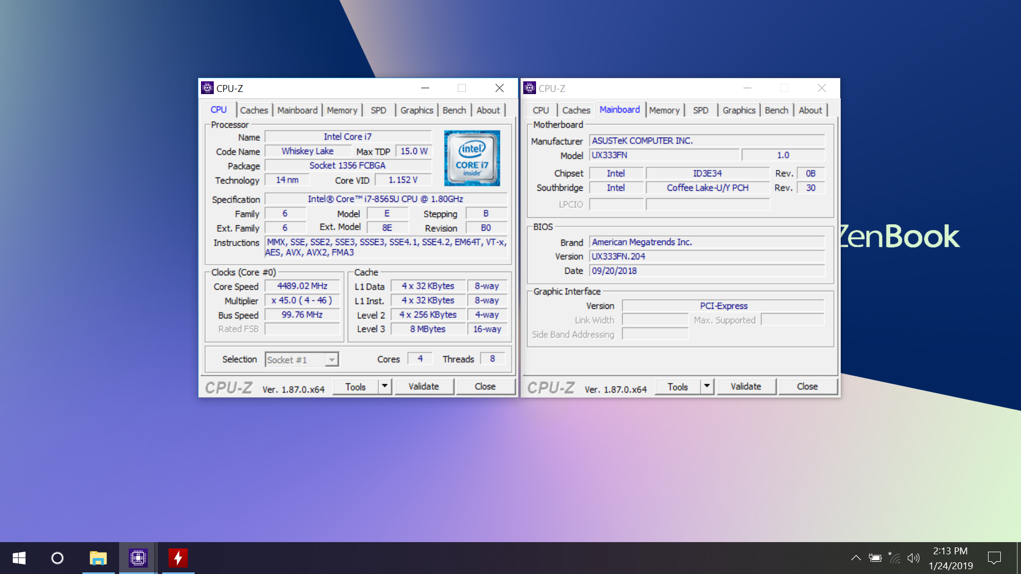Select CPU tab in right CPU-Z window
The height and width of the screenshot is (574, 1021).
tap(541, 110)
